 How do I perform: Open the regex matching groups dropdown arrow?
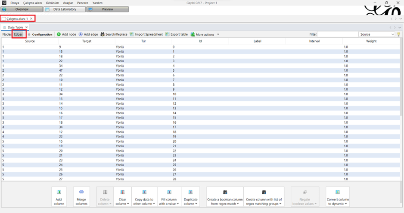(280, 204)
